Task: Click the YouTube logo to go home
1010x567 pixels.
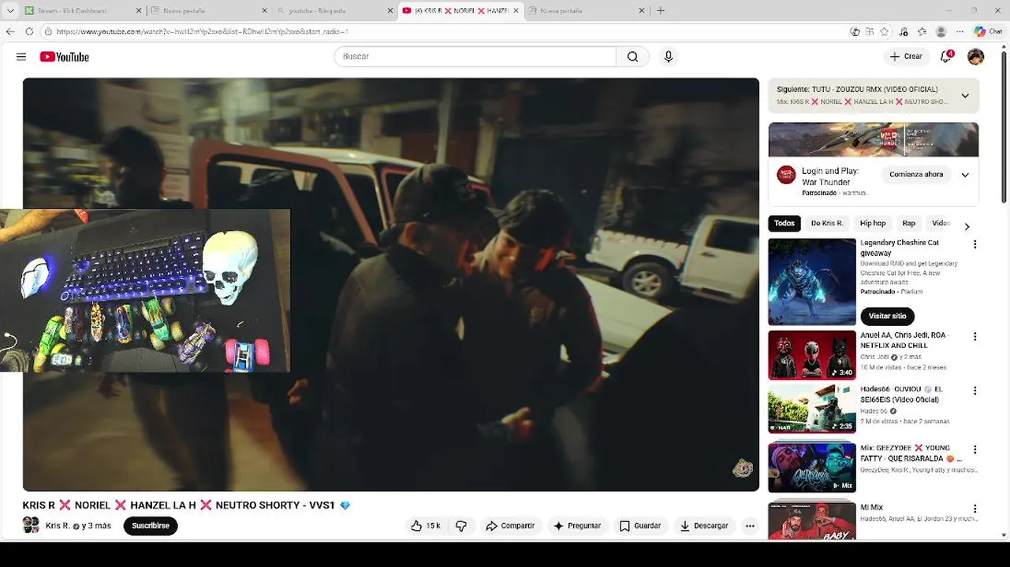Action: tap(64, 57)
